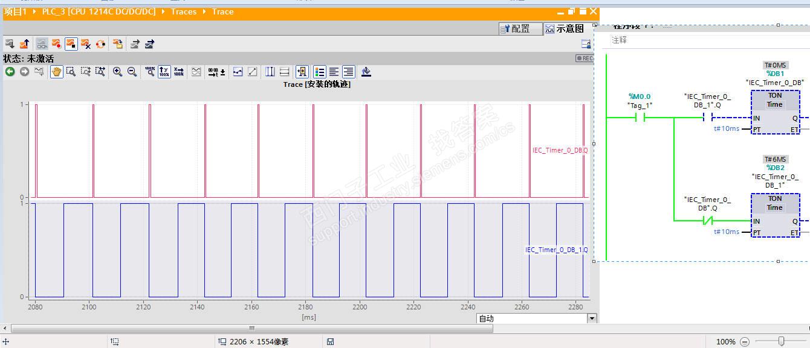Select the horizontal zoom selection tool
This screenshot has height=348, width=810.
click(100, 72)
